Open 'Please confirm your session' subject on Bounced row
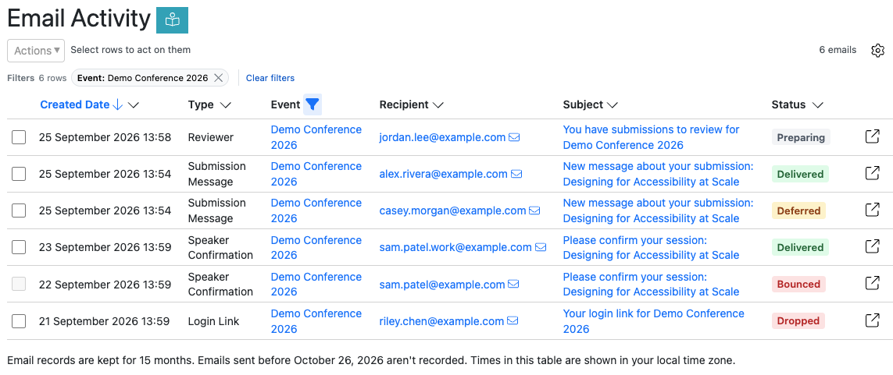Image resolution: width=893 pixels, height=375 pixels. (652, 284)
